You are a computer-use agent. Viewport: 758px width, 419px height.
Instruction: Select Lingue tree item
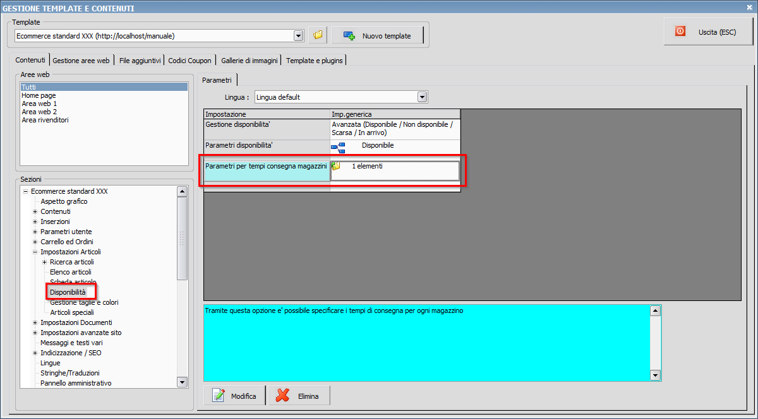point(51,363)
